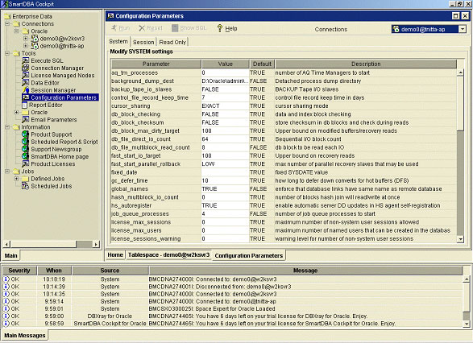Screen dimensions: 473x343
Task: Click the Product Licenses icon
Action: coord(26,163)
